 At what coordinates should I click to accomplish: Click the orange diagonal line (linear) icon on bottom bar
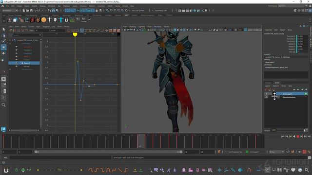coord(119,170)
